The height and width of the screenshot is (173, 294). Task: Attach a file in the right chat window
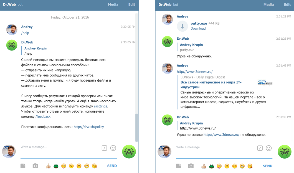179,166
